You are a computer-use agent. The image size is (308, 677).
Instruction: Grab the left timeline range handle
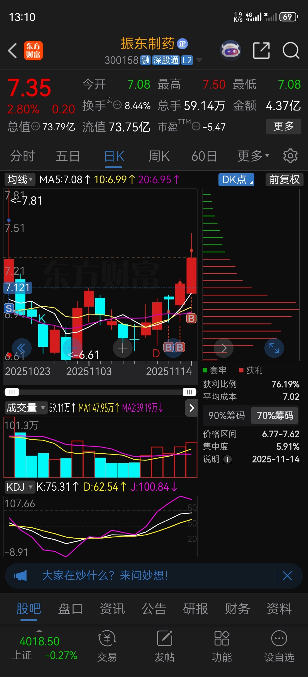[x=12, y=392]
